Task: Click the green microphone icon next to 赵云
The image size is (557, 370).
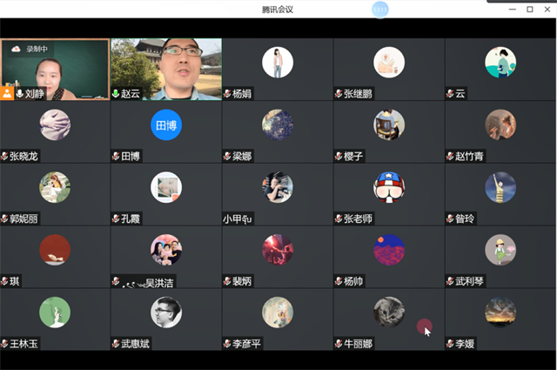Action: (116, 93)
